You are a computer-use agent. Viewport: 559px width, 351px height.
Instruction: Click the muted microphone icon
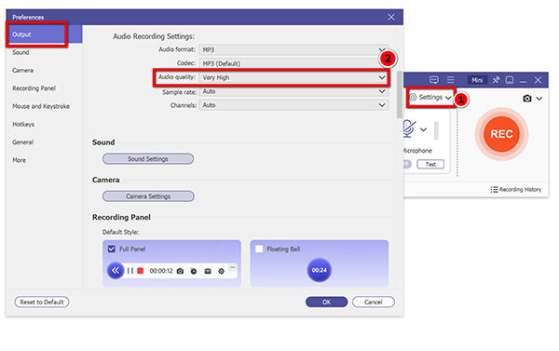pos(409,129)
